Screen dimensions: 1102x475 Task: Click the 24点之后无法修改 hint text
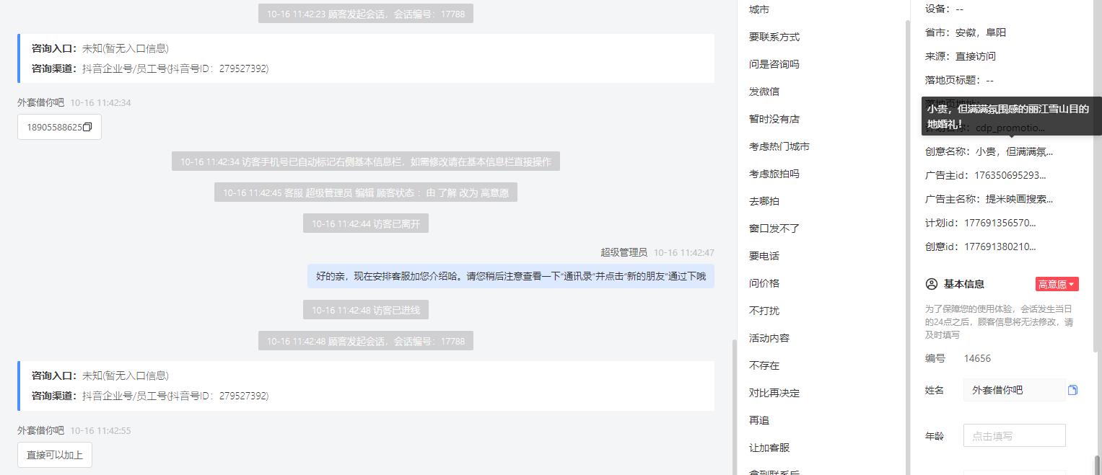coord(999,321)
